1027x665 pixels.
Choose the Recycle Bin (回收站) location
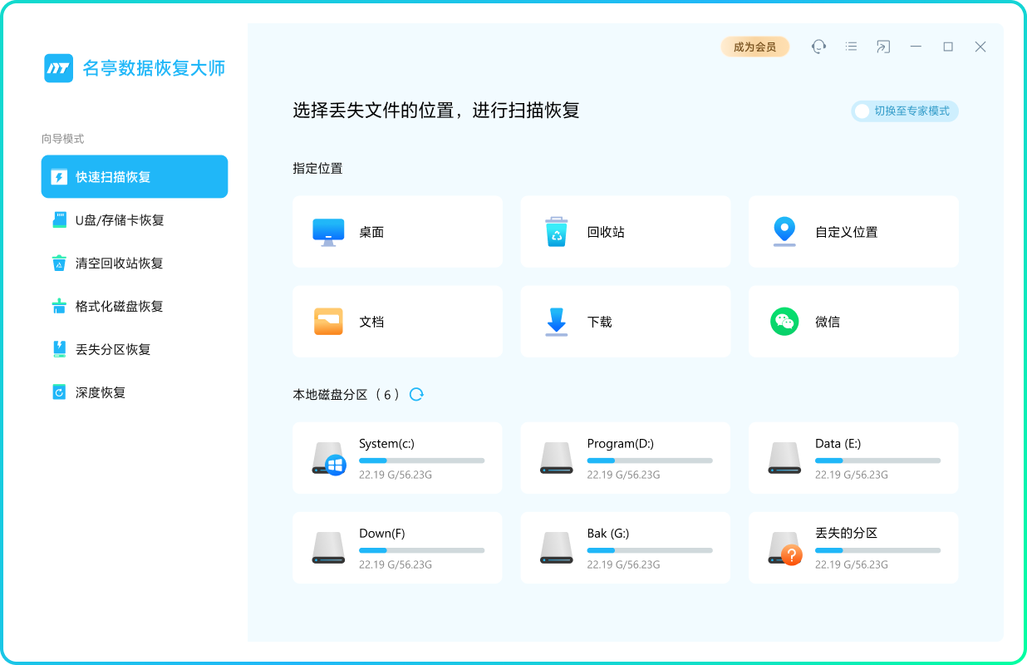pos(557,232)
